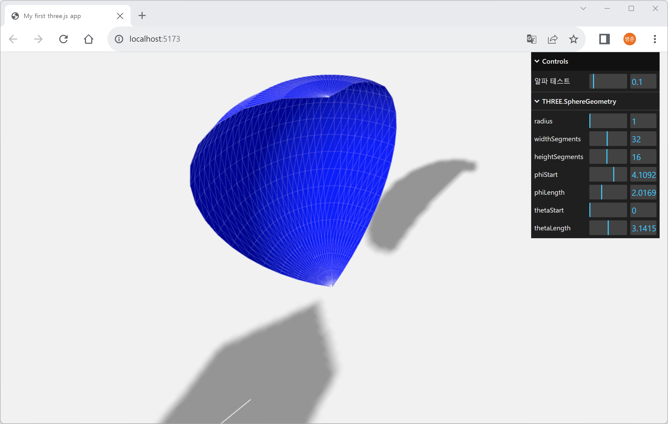Open the Google Translate page icon
668x424 pixels.
tap(531, 39)
